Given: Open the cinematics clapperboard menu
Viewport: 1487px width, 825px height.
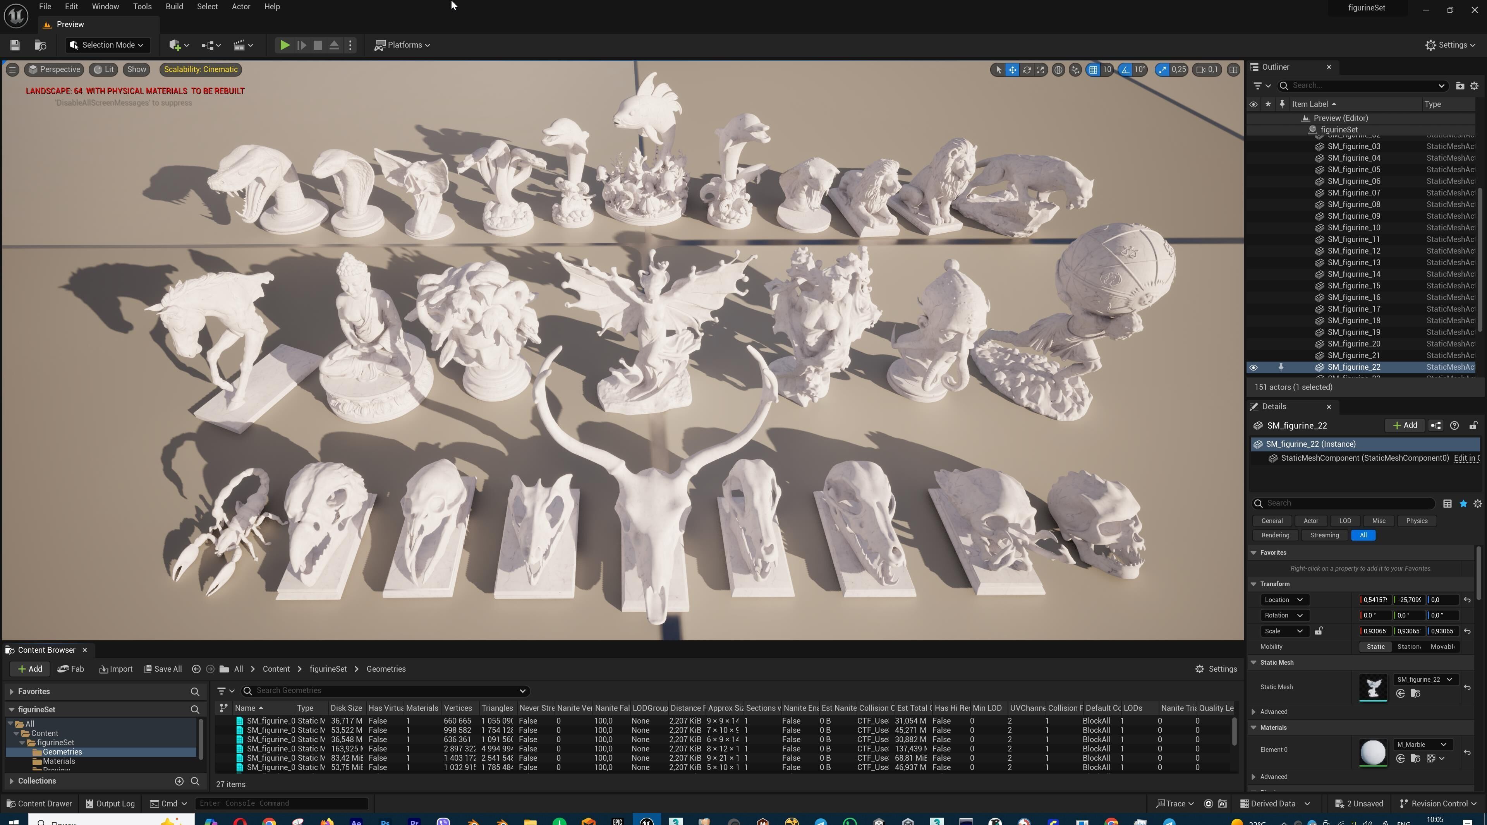Looking at the screenshot, I should pos(243,45).
